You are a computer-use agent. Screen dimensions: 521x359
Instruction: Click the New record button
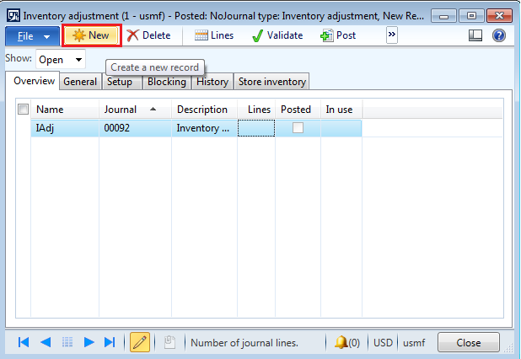[x=91, y=35]
